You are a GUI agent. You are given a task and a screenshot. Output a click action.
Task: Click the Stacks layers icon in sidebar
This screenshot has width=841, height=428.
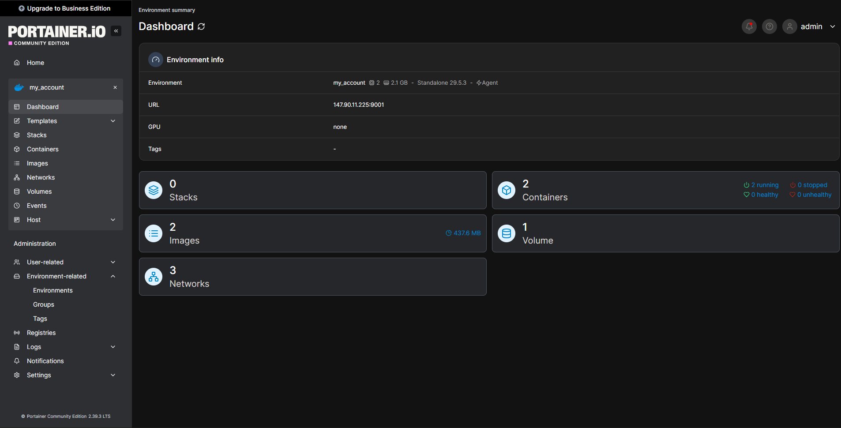(17, 135)
